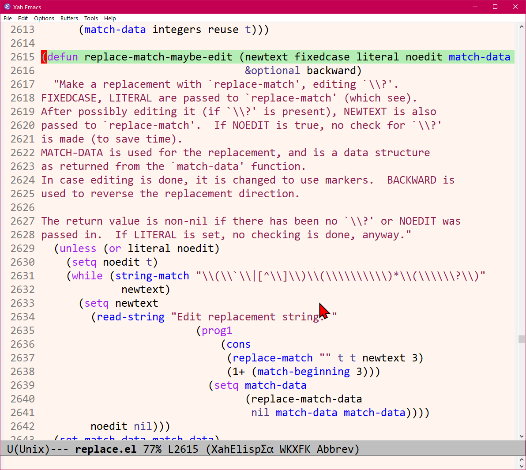526x470 pixels.
Task: Open the Edit menu
Action: [x=23, y=18]
